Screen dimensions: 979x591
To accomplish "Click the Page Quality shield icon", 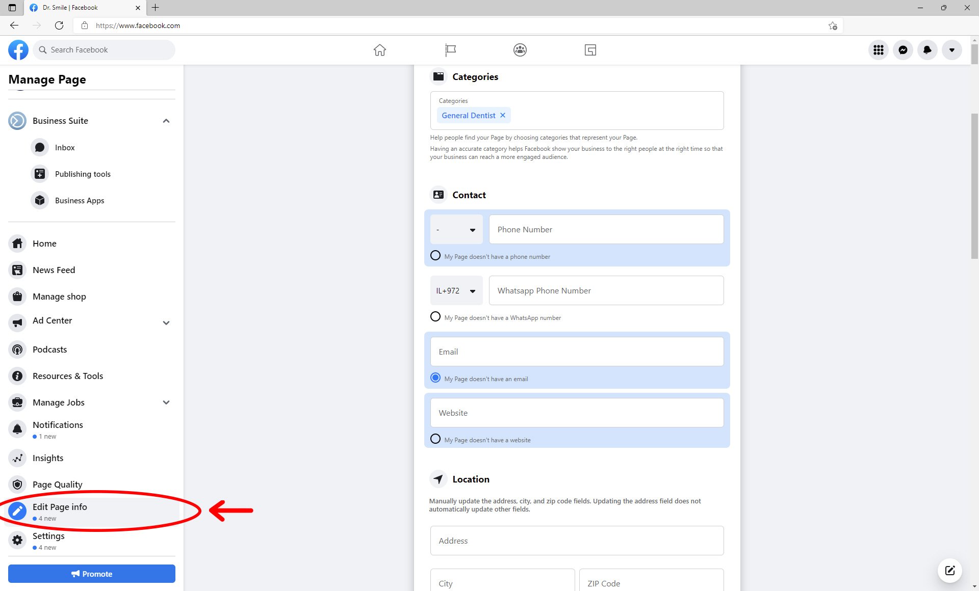I will [17, 485].
